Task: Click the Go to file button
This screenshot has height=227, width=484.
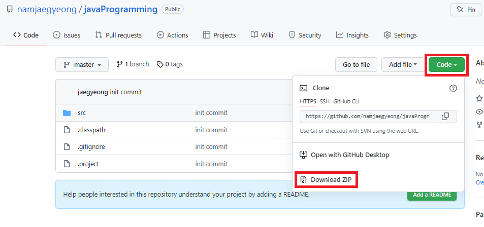Action: tap(356, 65)
